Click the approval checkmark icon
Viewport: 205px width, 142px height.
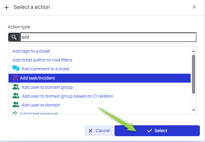15,113
